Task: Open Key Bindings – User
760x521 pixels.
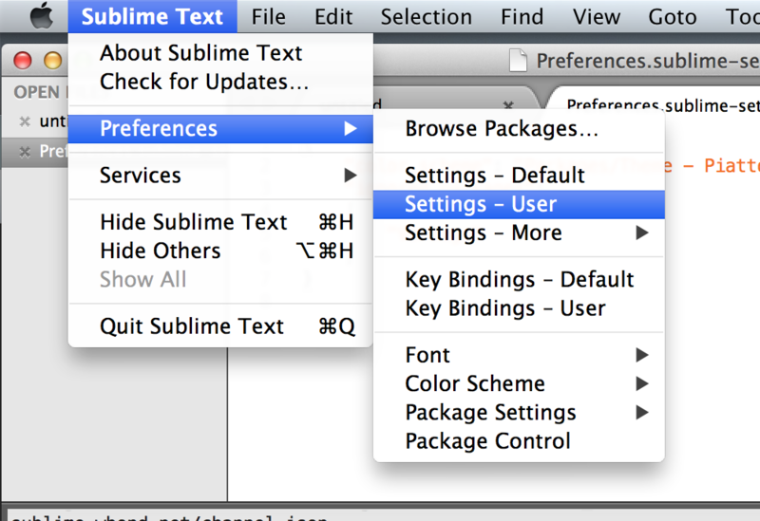Action: 519,308
